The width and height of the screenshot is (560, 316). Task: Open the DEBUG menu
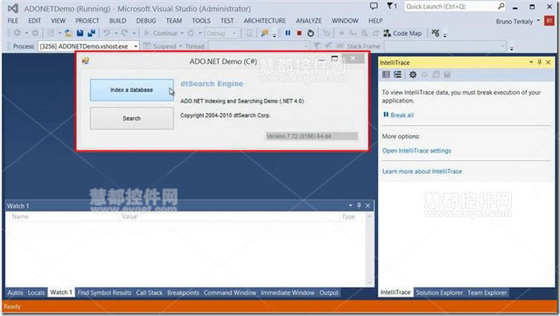coord(146,21)
